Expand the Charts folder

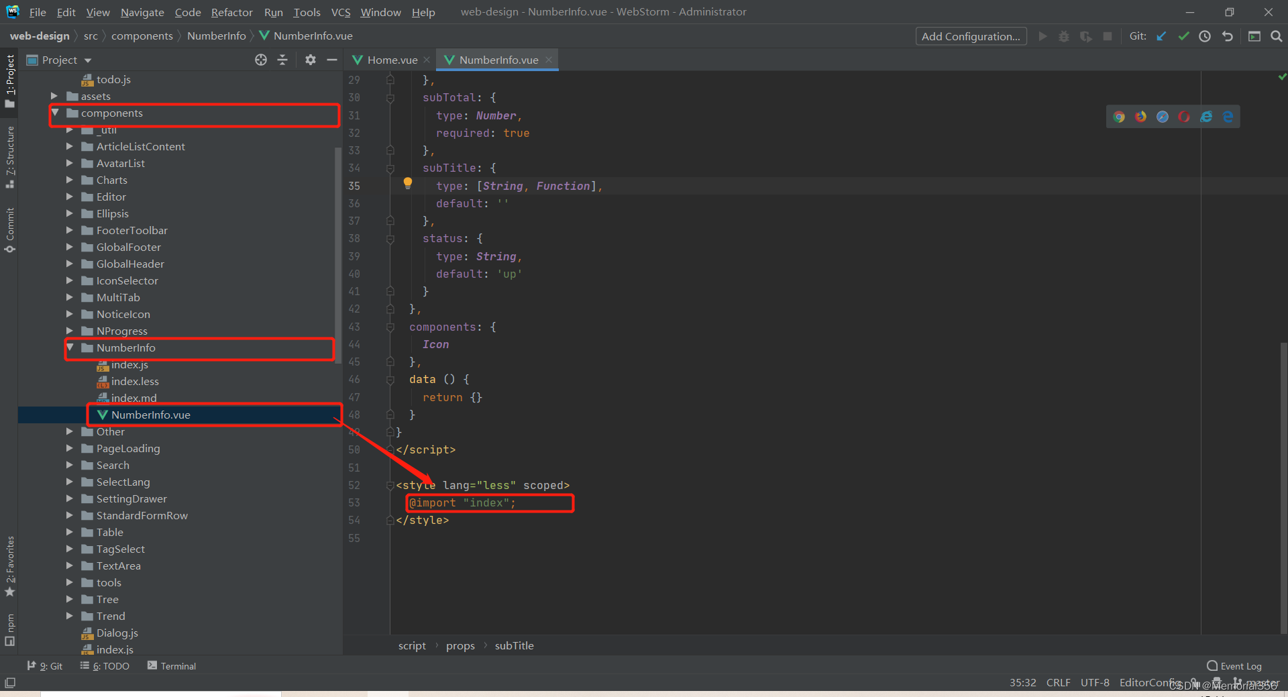(x=69, y=180)
